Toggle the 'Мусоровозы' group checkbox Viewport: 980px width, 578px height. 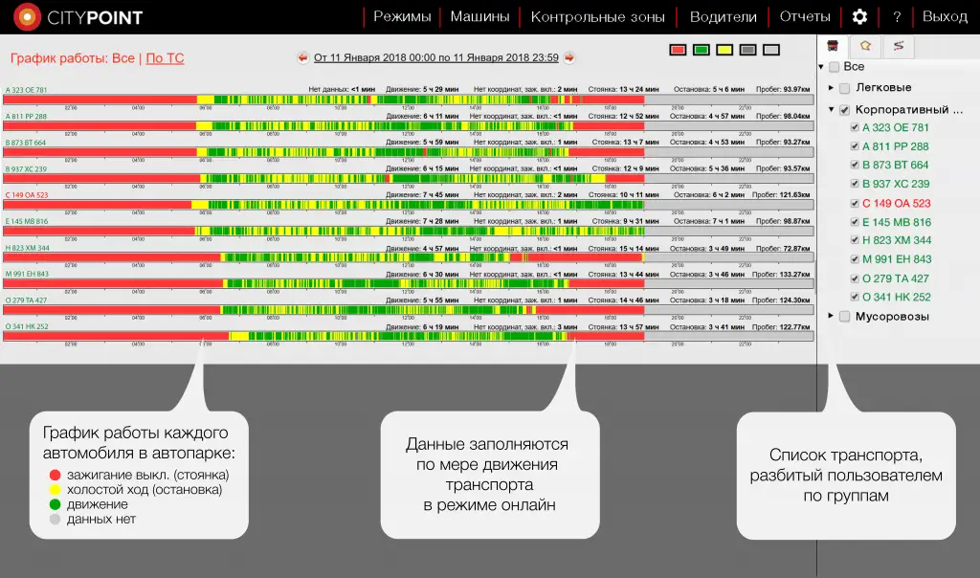844,317
